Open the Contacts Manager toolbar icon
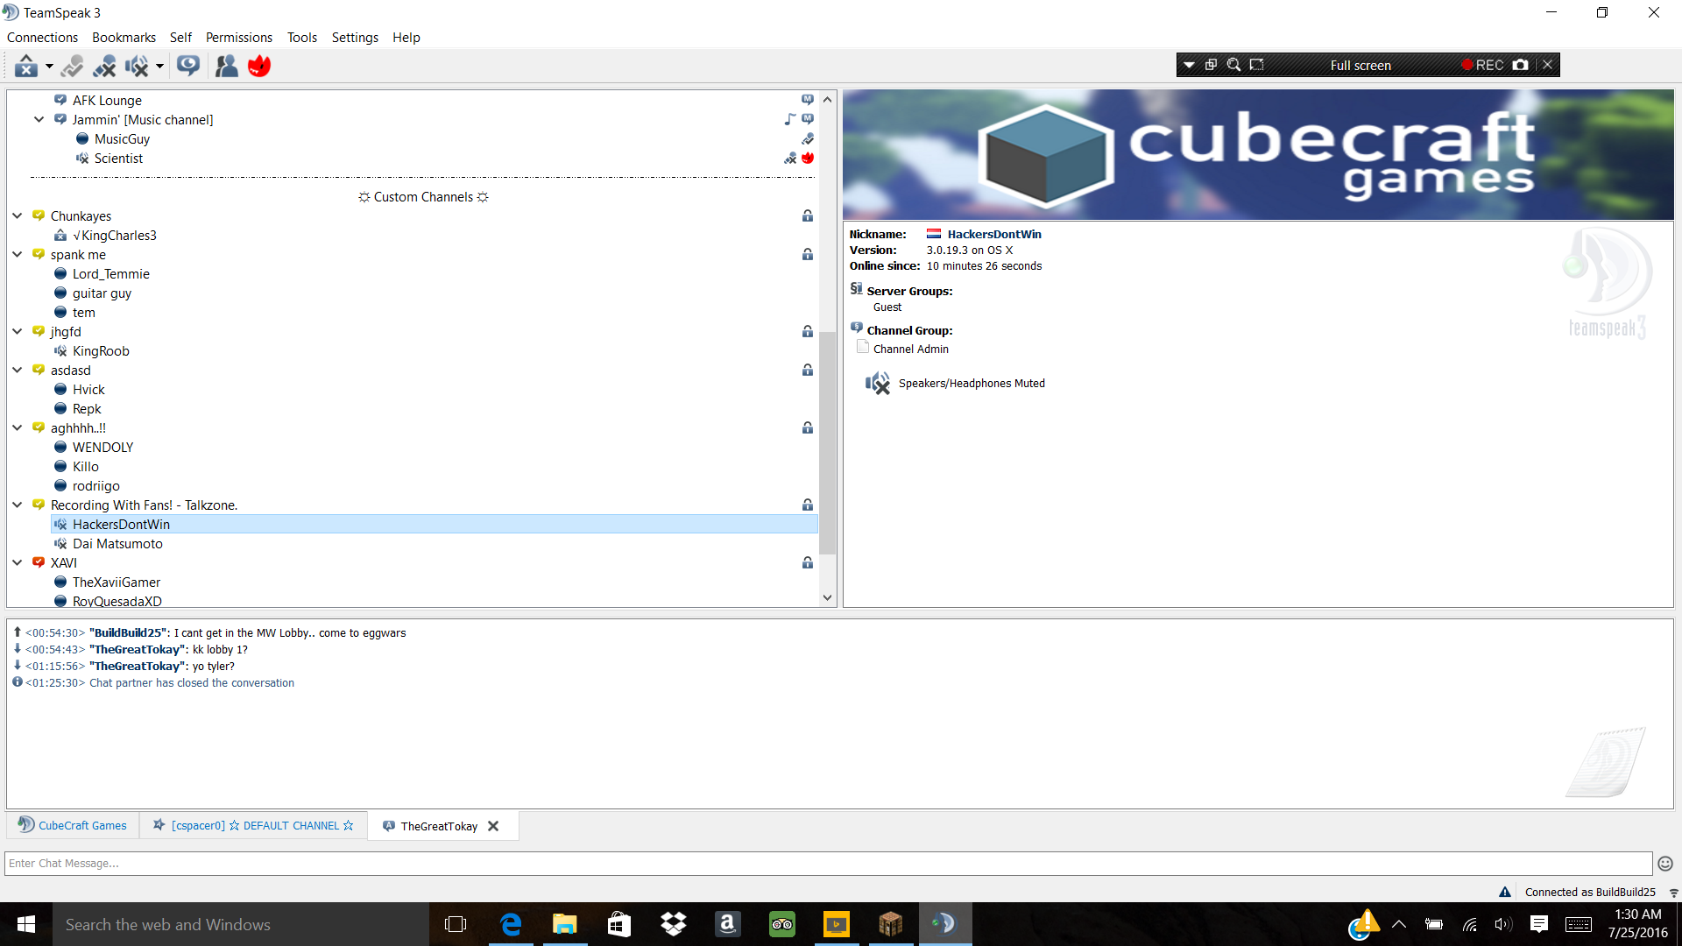1682x946 pixels. pos(227,66)
